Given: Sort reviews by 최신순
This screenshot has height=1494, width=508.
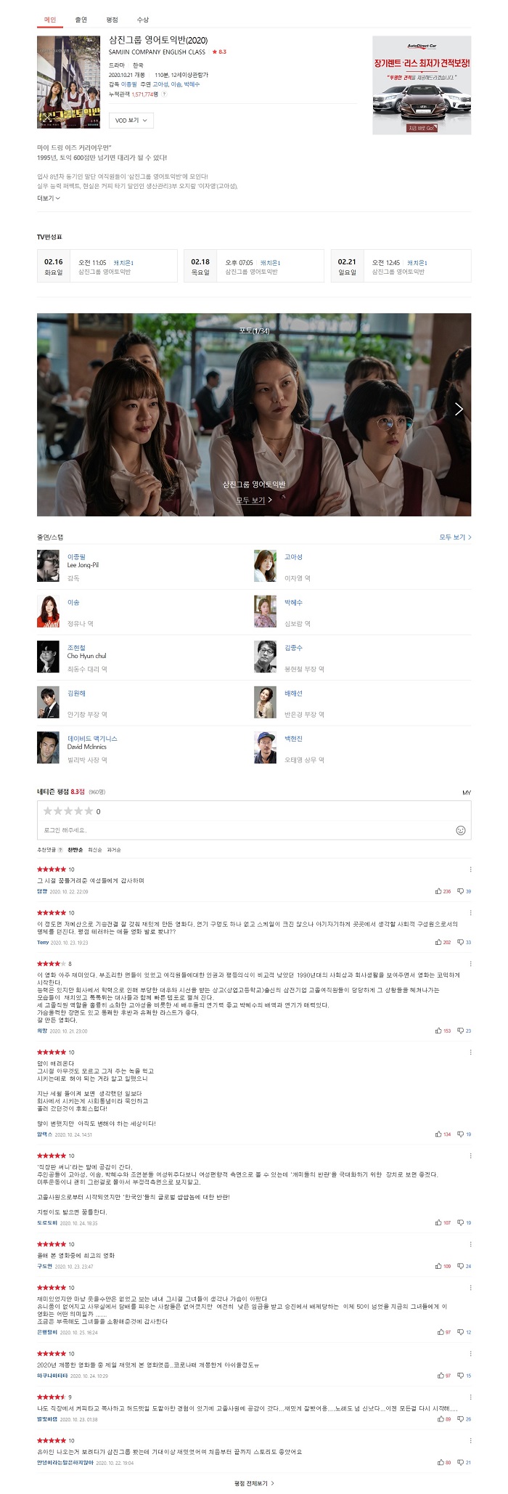Looking at the screenshot, I should coord(95,850).
